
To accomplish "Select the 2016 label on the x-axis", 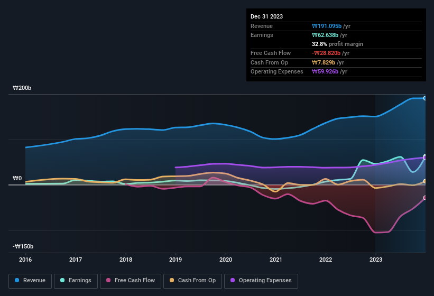I will [25, 260].
